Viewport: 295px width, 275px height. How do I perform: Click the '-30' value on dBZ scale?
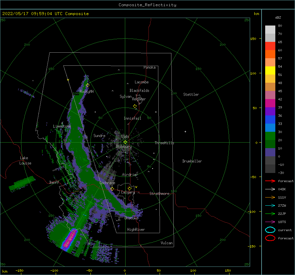tap(281, 173)
